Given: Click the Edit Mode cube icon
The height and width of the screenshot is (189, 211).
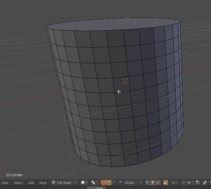Looking at the screenshot, I should [x=54, y=183].
